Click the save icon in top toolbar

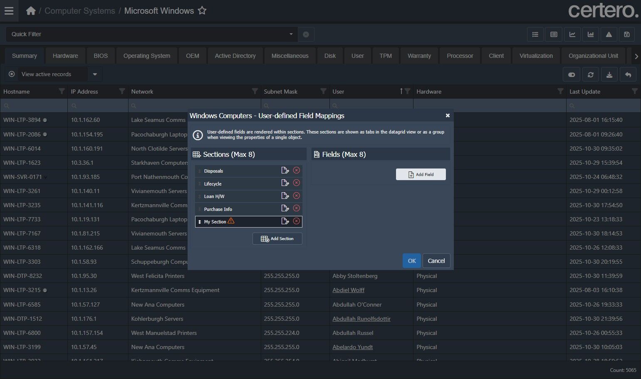pyautogui.click(x=627, y=35)
